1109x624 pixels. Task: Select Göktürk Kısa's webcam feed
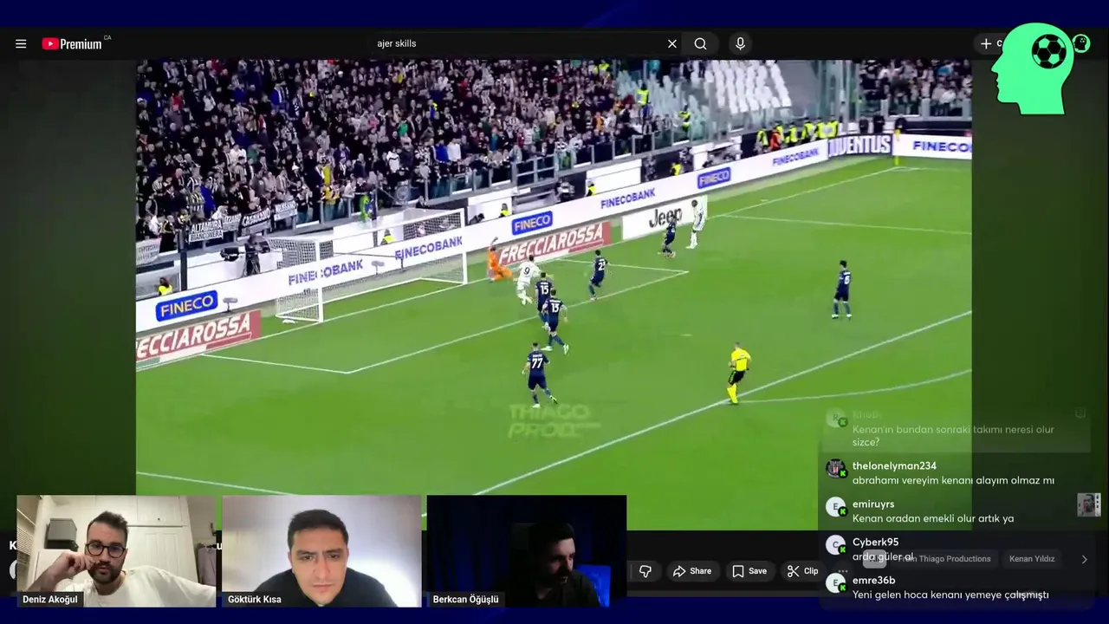tap(321, 551)
